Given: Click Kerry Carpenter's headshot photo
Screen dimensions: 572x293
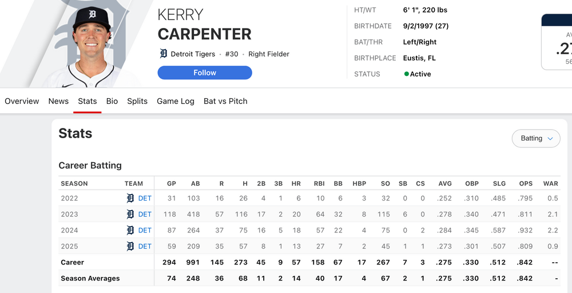Looking at the screenshot, I should (93, 46).
